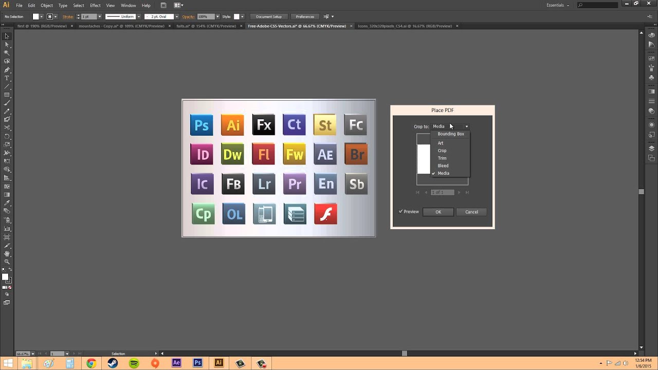Open the Crop to dropdown arrow
Viewport: 658px width, 370px height.
[x=466, y=126]
